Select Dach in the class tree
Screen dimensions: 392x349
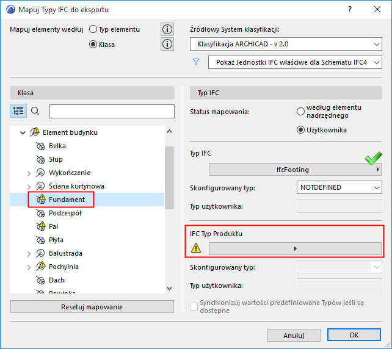(x=57, y=280)
